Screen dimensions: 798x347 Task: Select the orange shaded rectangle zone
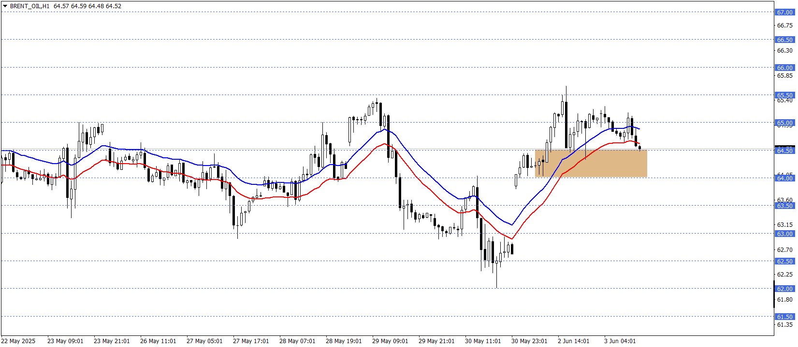coord(591,163)
